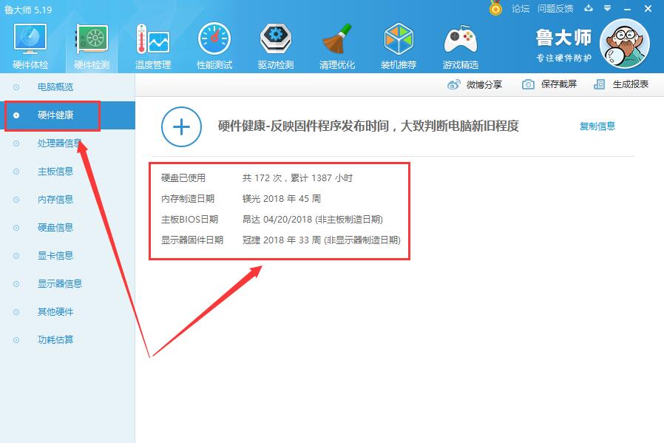Screen dimensions: 664x443
Task: Click the value 镁光 2018 年 45 周
Action: coord(282,199)
